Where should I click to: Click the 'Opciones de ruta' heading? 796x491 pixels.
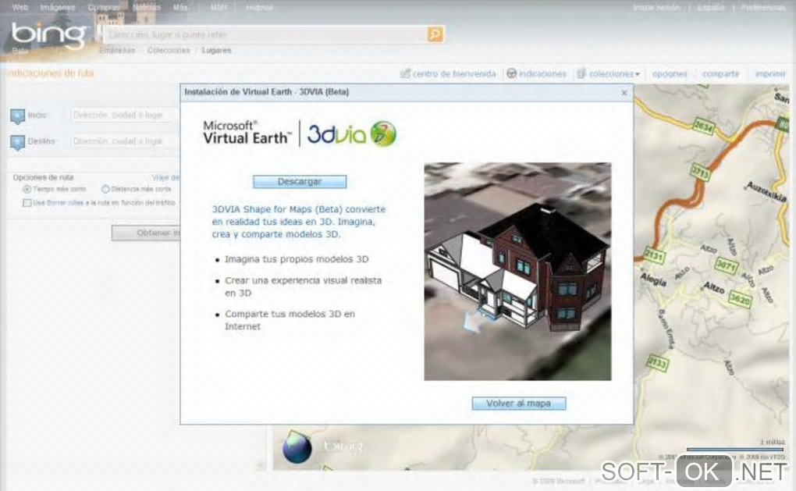click(x=43, y=178)
